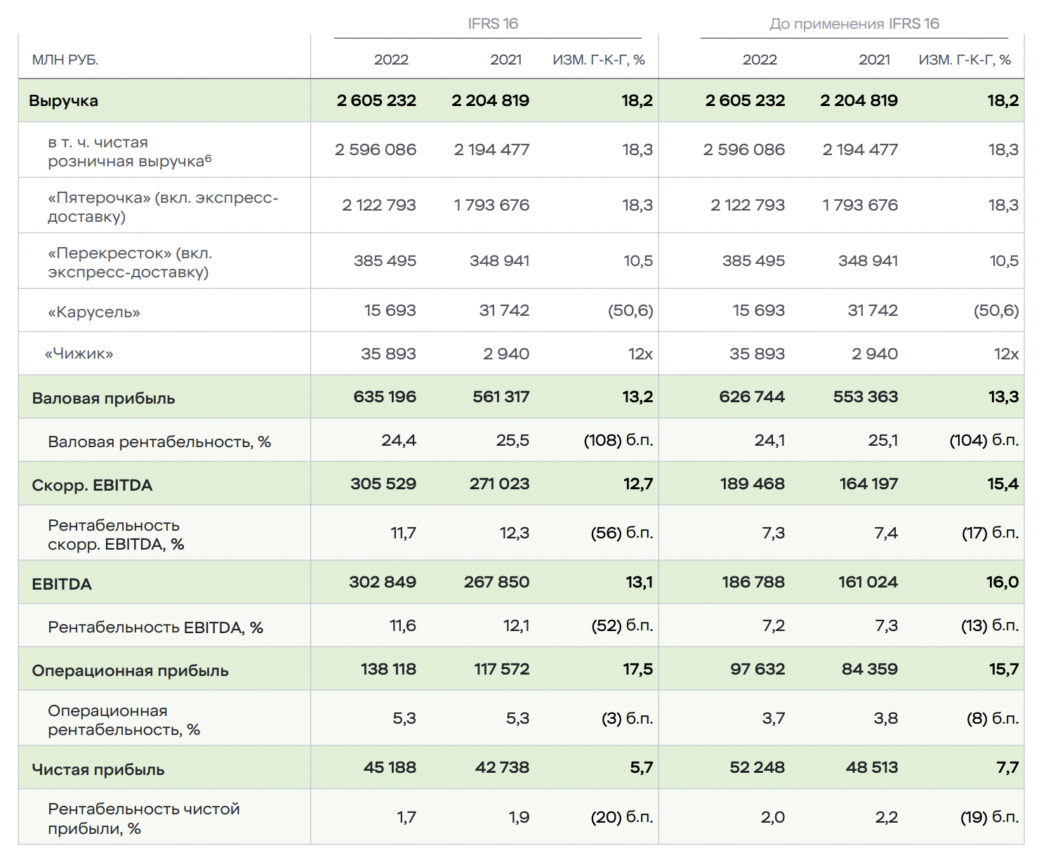Select net margin value '2,2'
Viewport: 1039px width, 862px height.
[x=887, y=817]
